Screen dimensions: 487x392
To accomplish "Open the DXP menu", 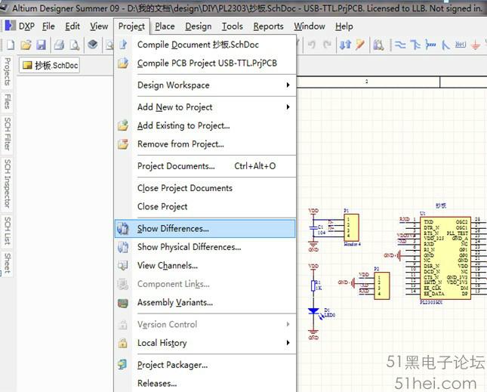I will [26, 26].
